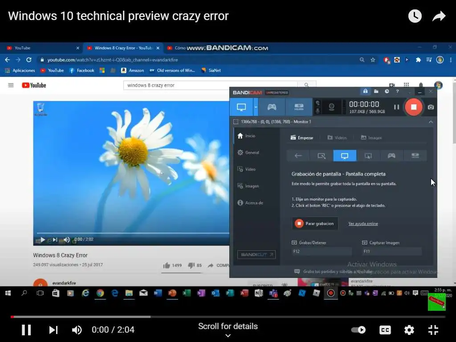Open dropdown arrow next to screen mode

point(256,107)
